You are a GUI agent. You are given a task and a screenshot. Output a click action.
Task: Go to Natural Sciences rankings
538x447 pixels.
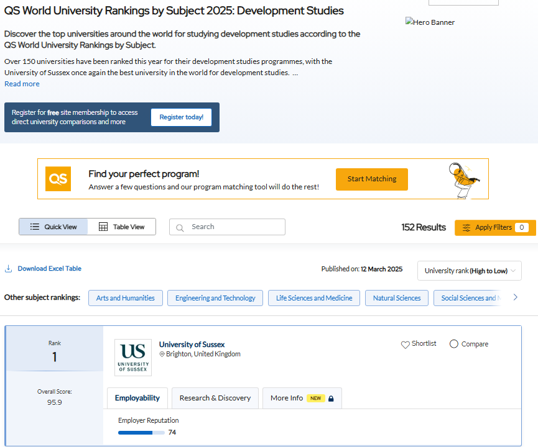point(397,298)
